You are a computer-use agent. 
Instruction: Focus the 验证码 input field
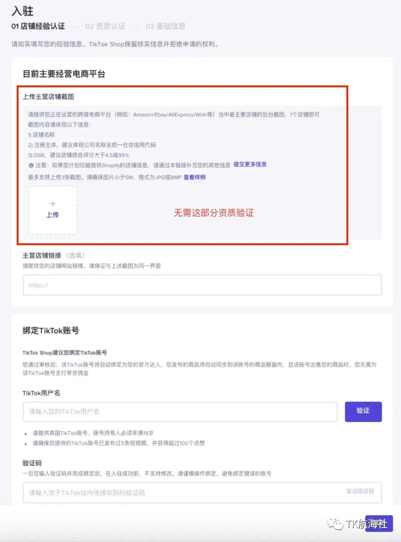coord(202,493)
